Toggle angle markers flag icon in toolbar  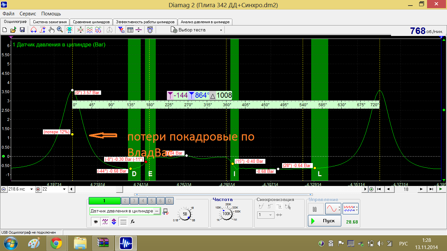pos(121,30)
